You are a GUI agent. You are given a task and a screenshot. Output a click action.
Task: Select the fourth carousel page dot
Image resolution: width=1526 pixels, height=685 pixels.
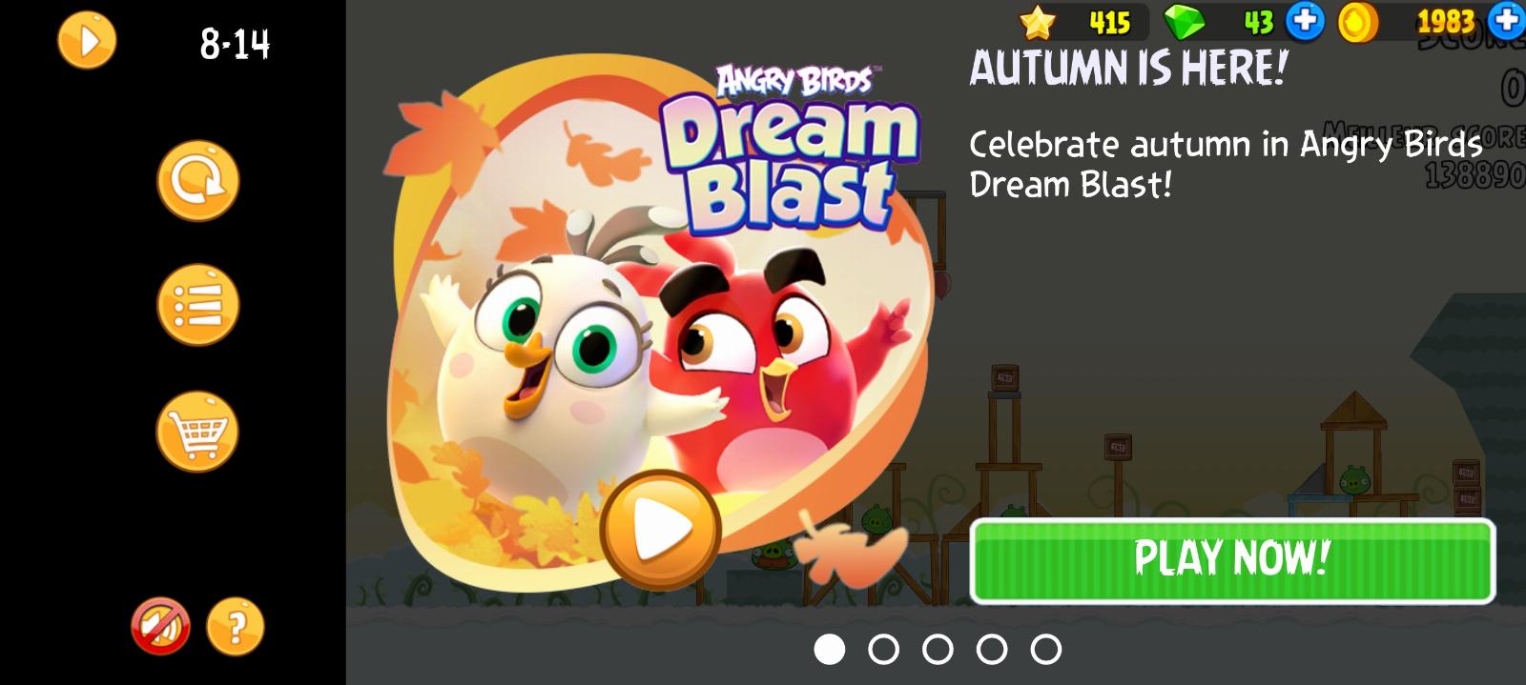tap(992, 650)
